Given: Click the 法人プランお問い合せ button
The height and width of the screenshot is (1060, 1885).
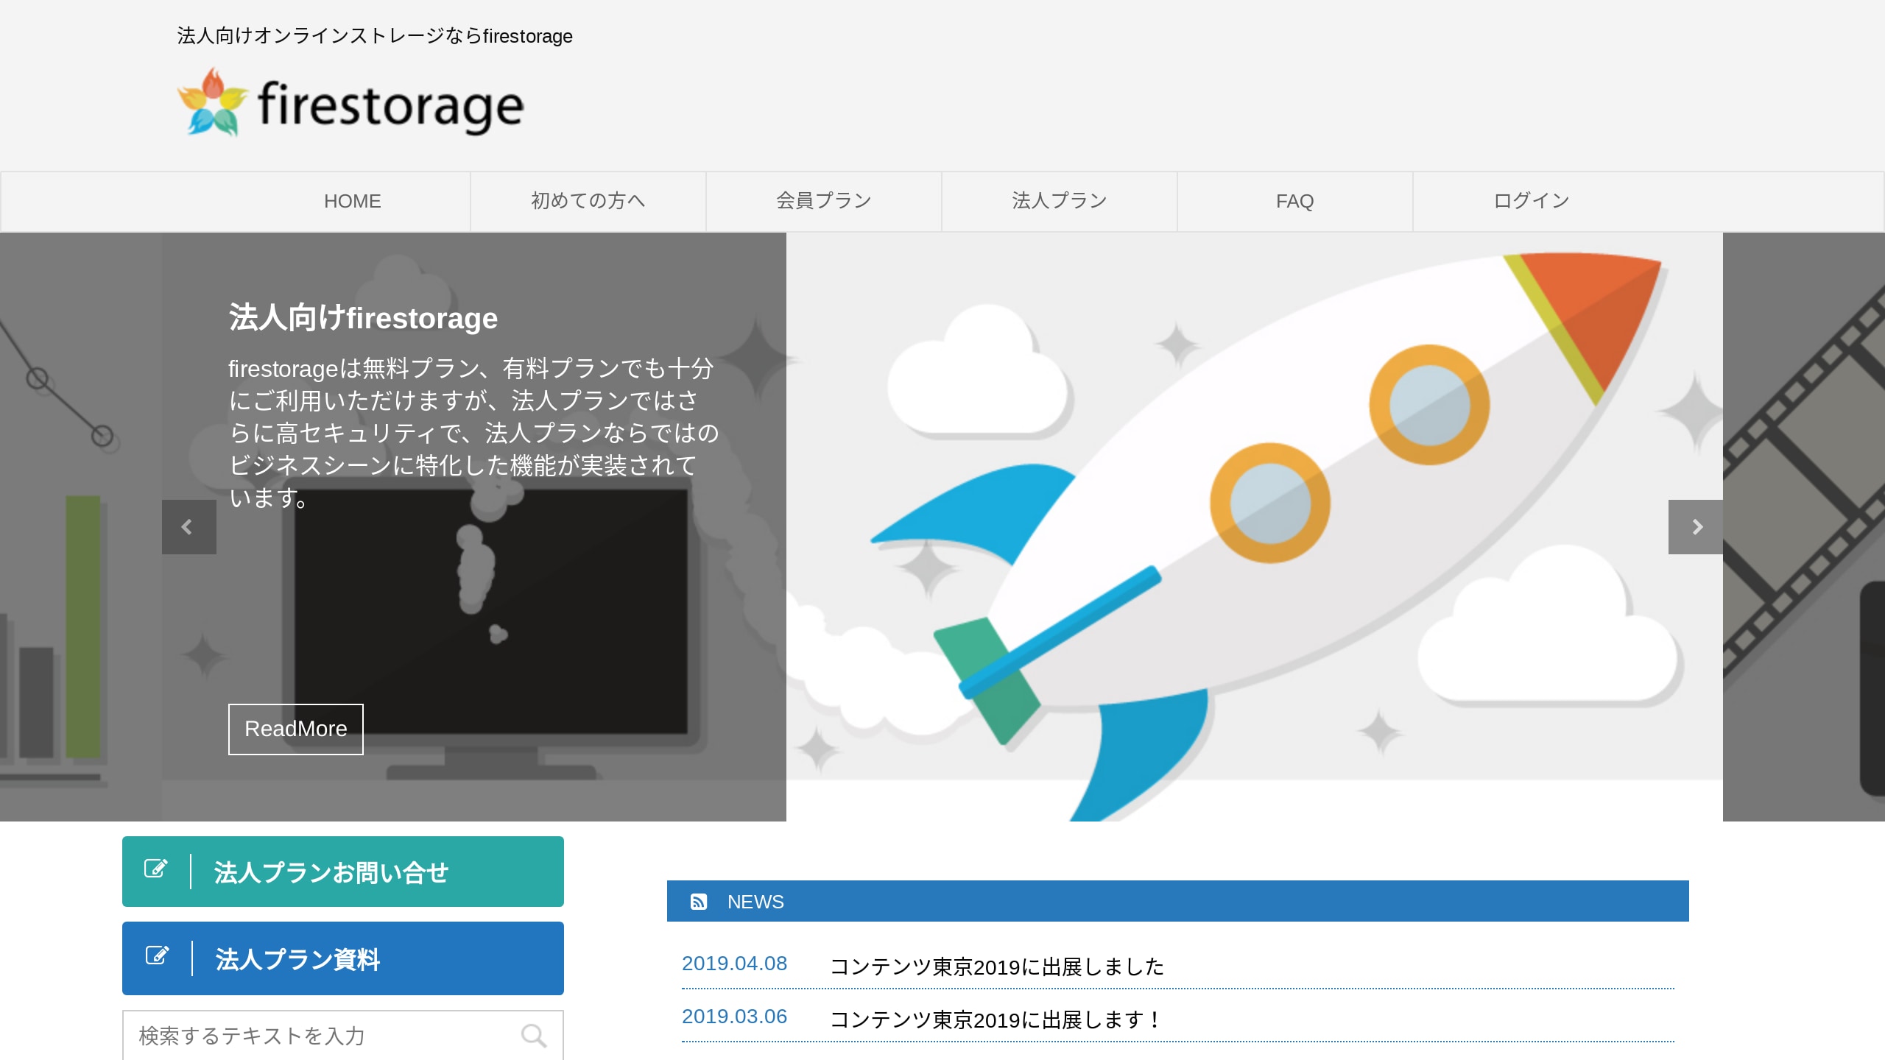Looking at the screenshot, I should point(343,872).
